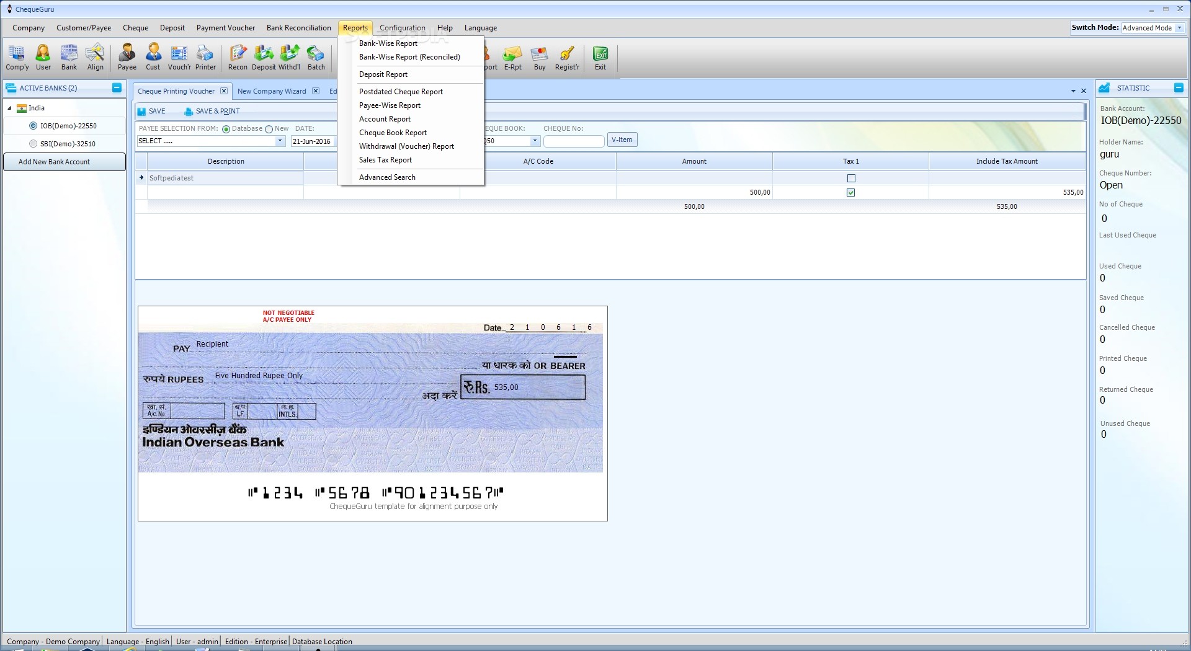The height and width of the screenshot is (651, 1191).
Task: Open the cheque book dropdown arrow
Action: pos(535,141)
